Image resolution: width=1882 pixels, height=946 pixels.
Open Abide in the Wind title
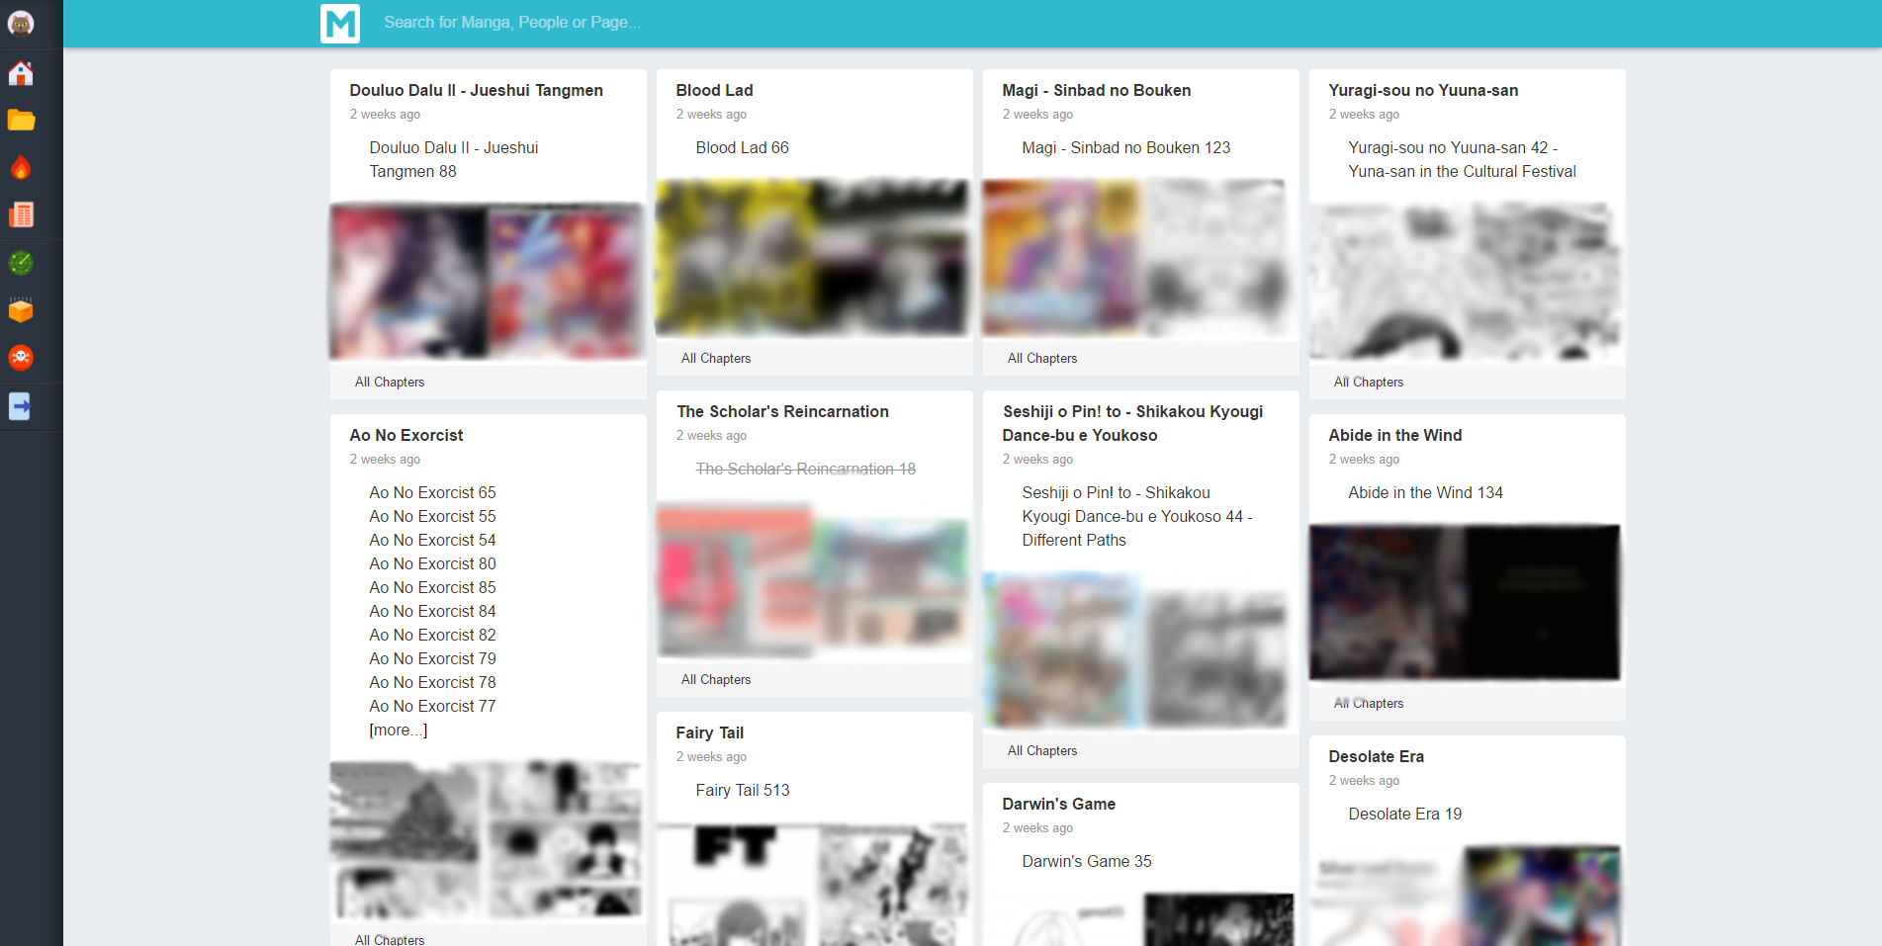[x=1394, y=435]
